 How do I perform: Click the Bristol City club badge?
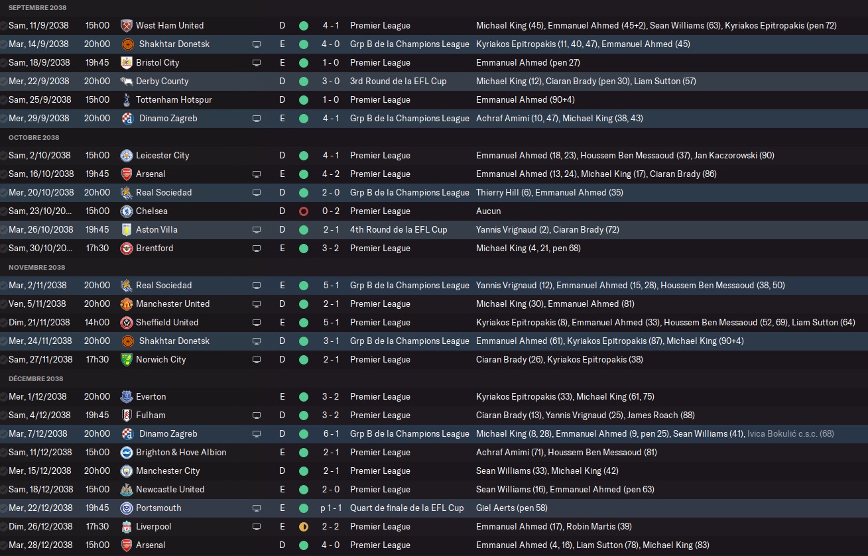[126, 62]
